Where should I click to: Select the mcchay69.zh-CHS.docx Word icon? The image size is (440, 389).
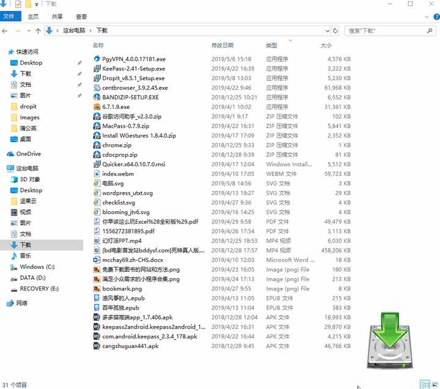click(97, 260)
